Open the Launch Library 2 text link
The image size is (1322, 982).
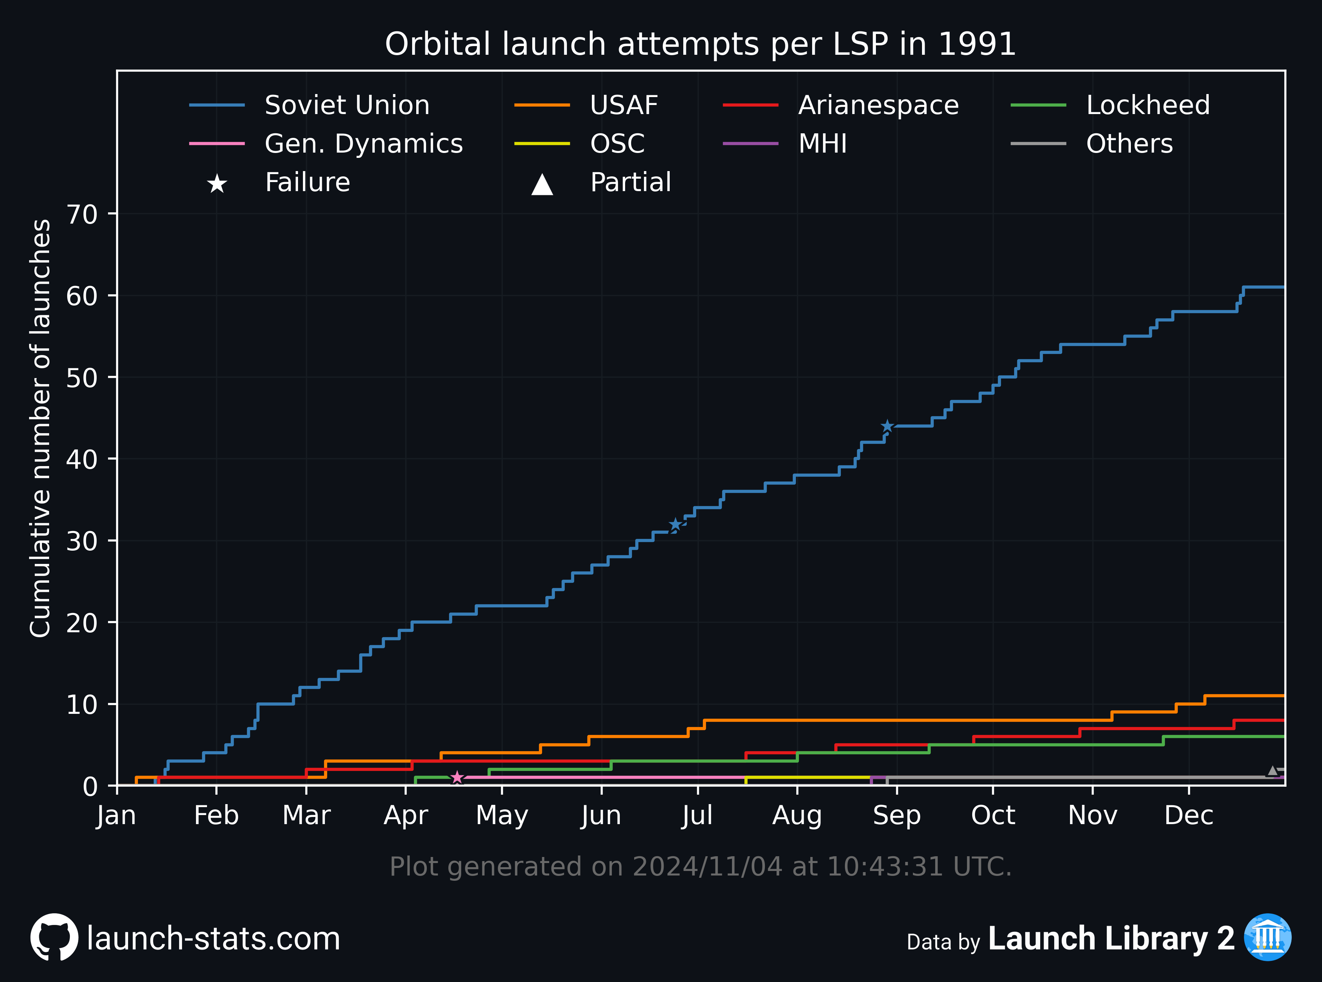(1112, 939)
